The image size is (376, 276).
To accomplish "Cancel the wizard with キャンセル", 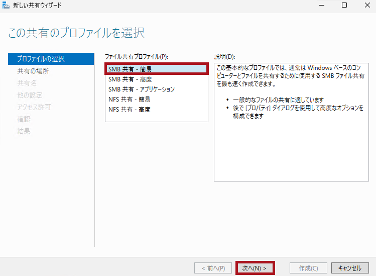I will (x=350, y=268).
